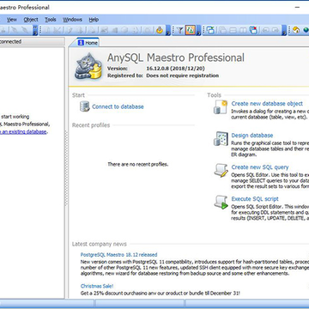Expand overflow arrow after the orange toolbar icon
This screenshot has height=309, width=309.
(x=168, y=30)
